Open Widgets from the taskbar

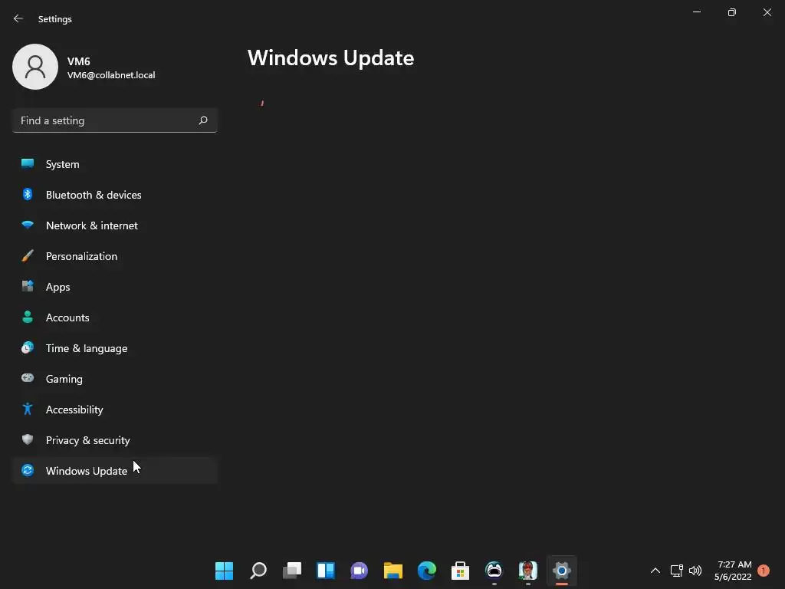click(326, 571)
